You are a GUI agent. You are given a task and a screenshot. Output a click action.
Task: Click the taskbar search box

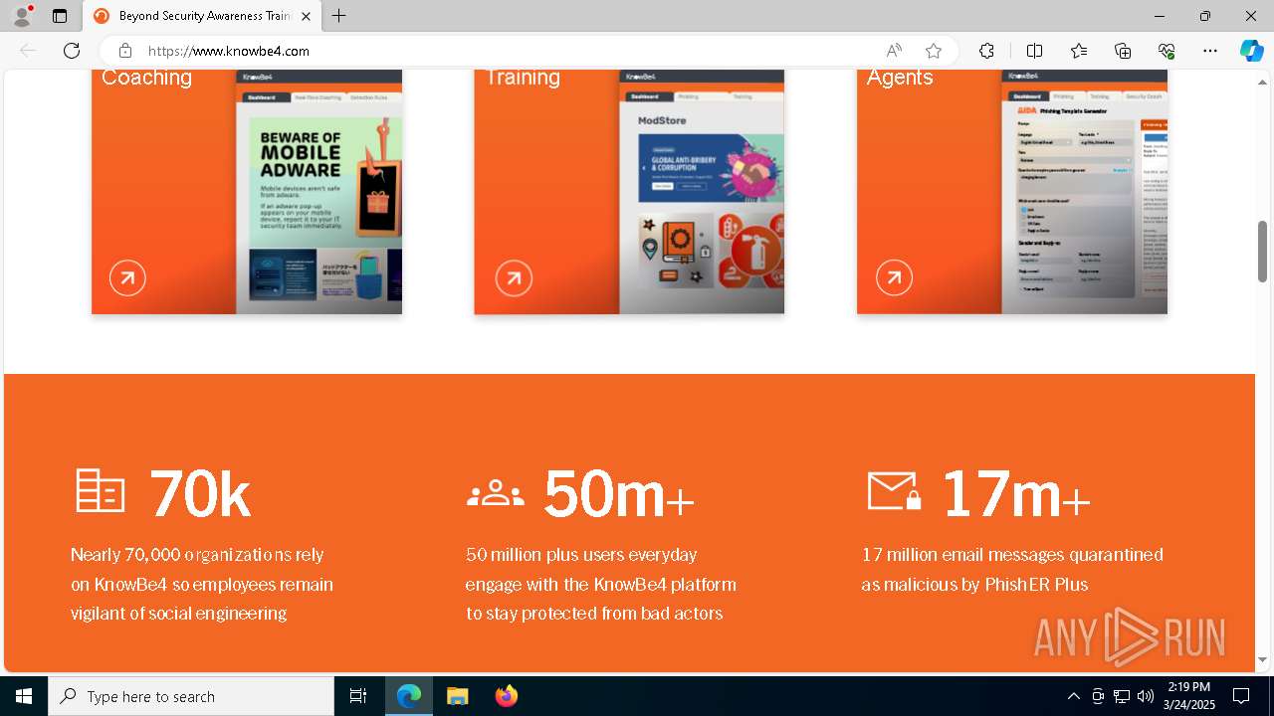[191, 696]
